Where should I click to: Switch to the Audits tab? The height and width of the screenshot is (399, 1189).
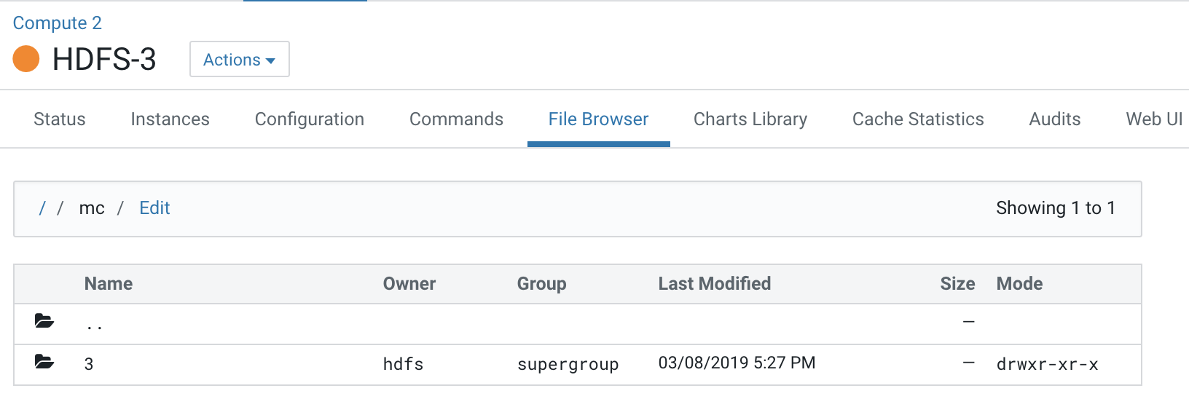1054,119
